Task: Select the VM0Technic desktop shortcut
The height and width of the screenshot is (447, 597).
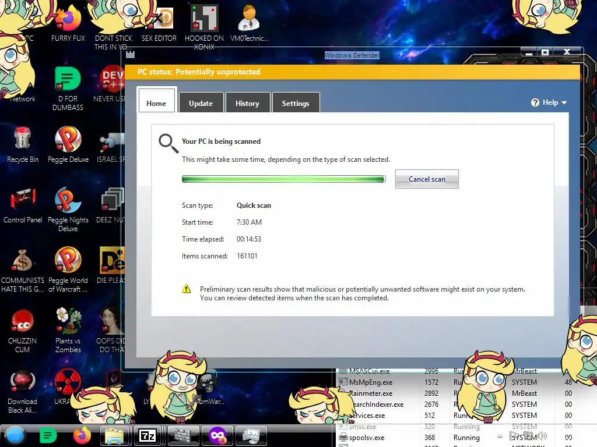Action: 250,23
